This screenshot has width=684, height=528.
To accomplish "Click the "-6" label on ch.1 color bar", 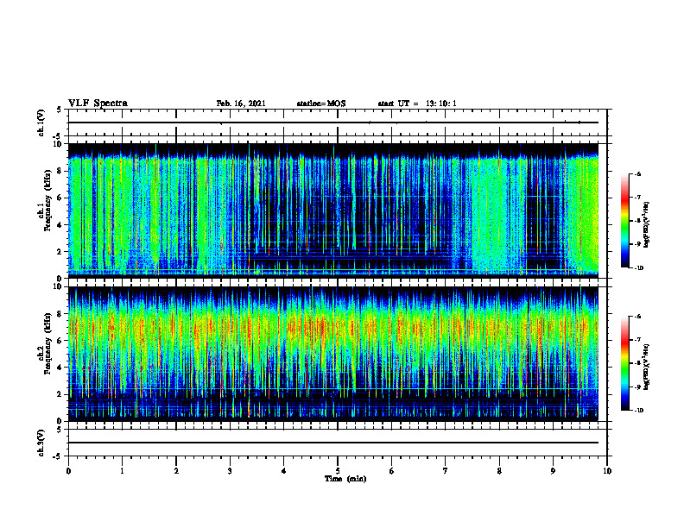I will coord(637,174).
